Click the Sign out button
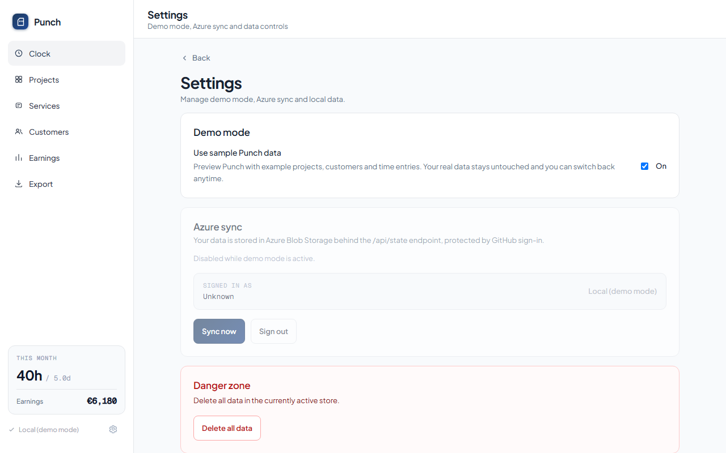726x453 pixels. (x=273, y=331)
